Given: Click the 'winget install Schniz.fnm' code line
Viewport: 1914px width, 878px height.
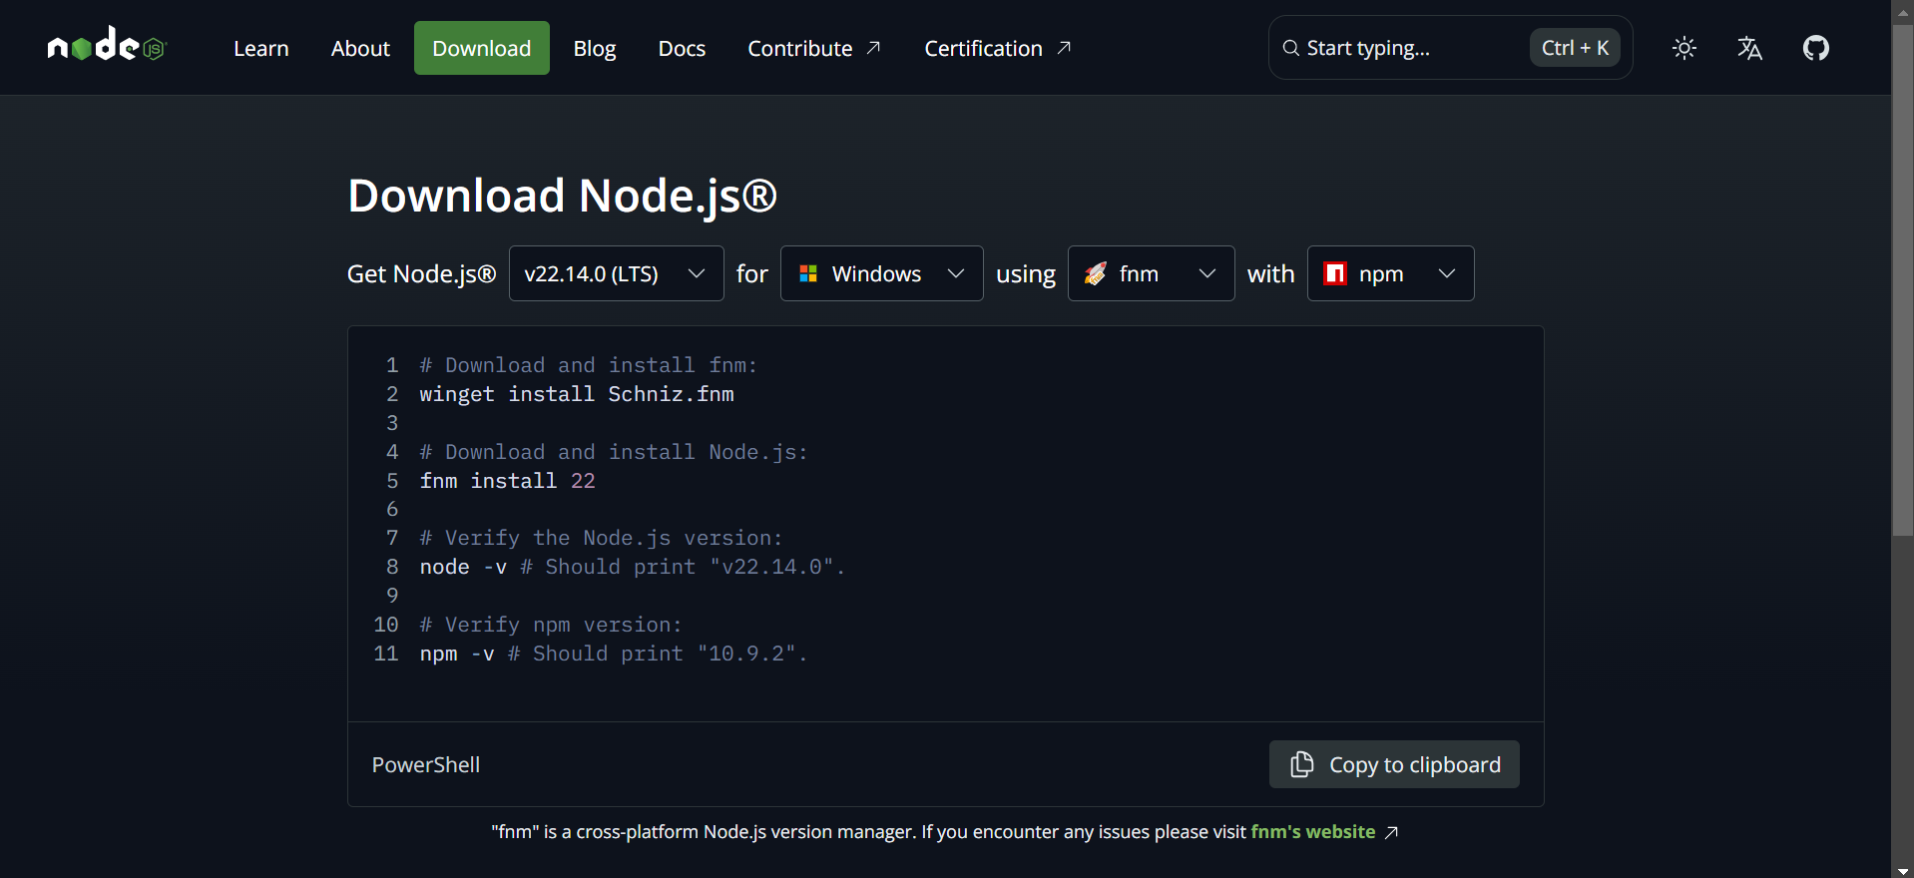Looking at the screenshot, I should pos(577,394).
